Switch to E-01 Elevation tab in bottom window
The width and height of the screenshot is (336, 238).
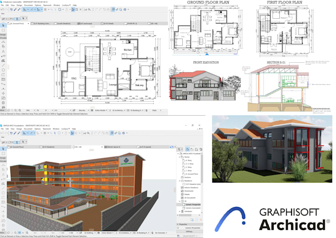pos(48,147)
